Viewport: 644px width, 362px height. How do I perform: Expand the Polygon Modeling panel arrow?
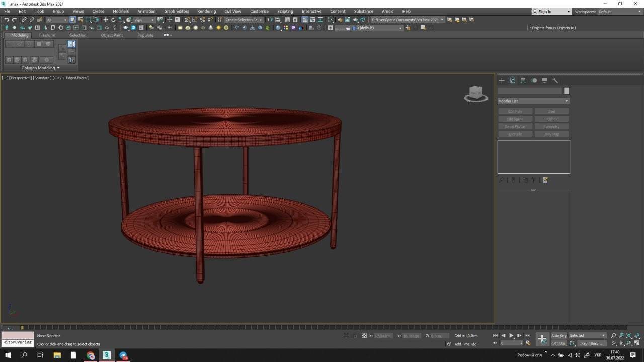(58, 68)
